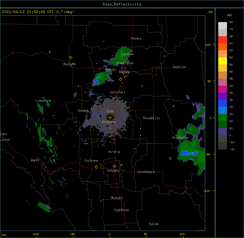Click the Lacombe city label

pyautogui.click(x=127, y=54)
